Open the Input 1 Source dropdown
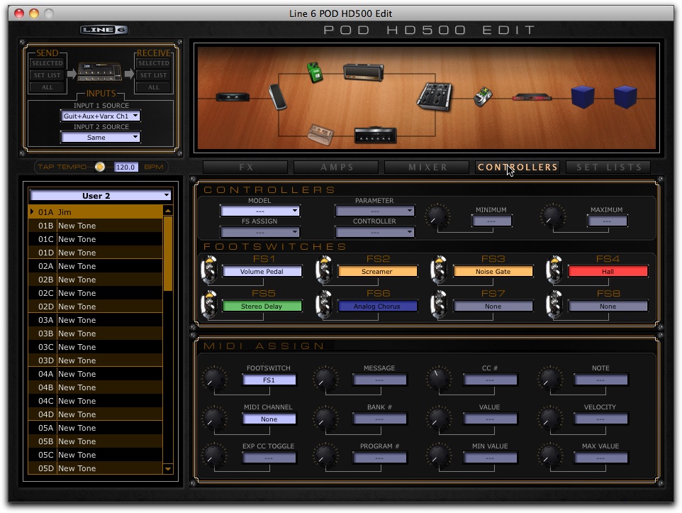This screenshot has height=513, width=682. pos(99,116)
